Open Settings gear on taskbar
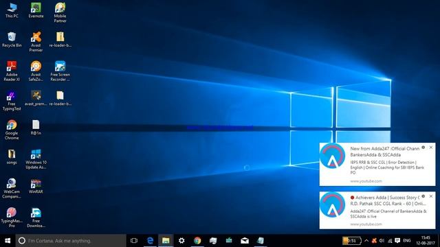The width and height of the screenshot is (440, 247). pyautogui.click(x=181, y=241)
